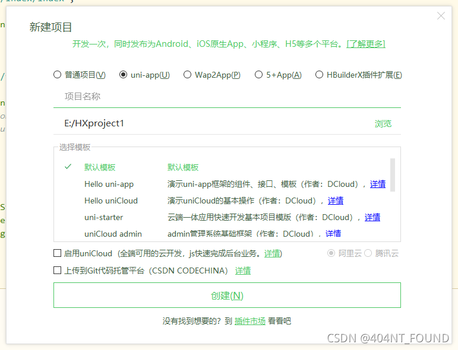The image size is (458, 350).
Task: Select the uni-app(U) radio button
Action: 124,75
